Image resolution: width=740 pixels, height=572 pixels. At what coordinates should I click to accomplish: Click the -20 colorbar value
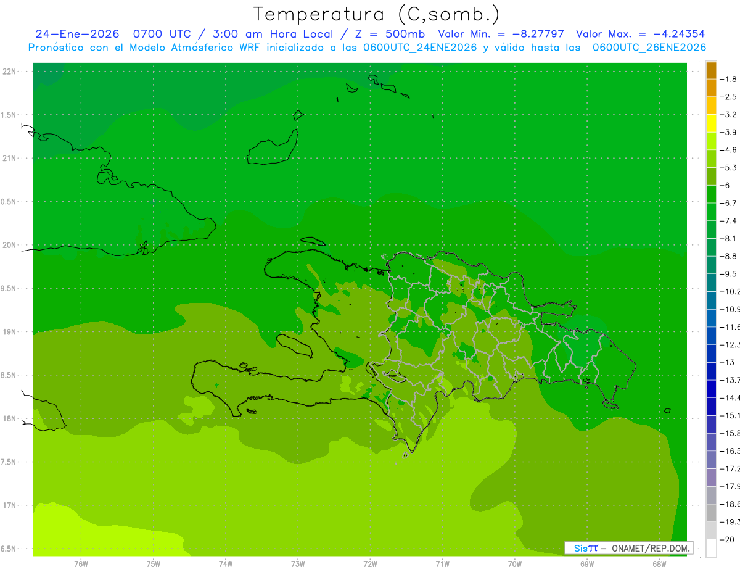pos(727,540)
